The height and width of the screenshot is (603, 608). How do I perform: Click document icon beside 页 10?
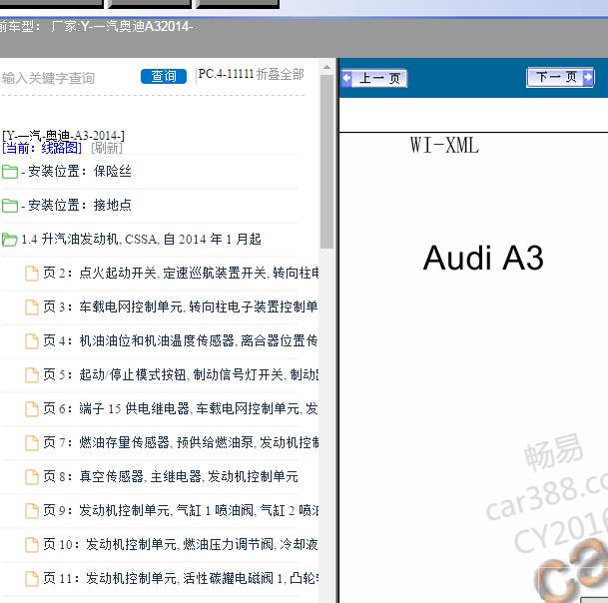32,544
